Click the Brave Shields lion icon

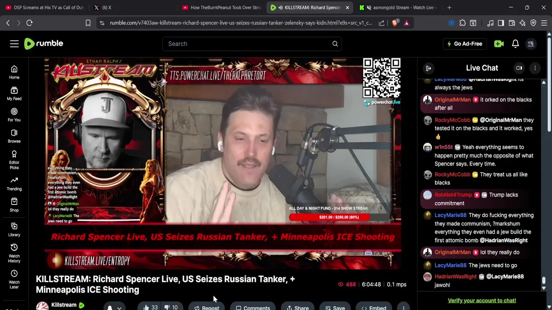tap(395, 23)
